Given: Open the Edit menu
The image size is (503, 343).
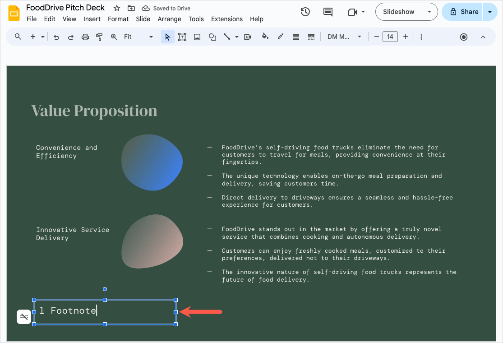Looking at the screenshot, I should point(50,19).
